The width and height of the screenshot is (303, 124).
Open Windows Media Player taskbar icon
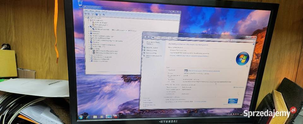[102, 117]
